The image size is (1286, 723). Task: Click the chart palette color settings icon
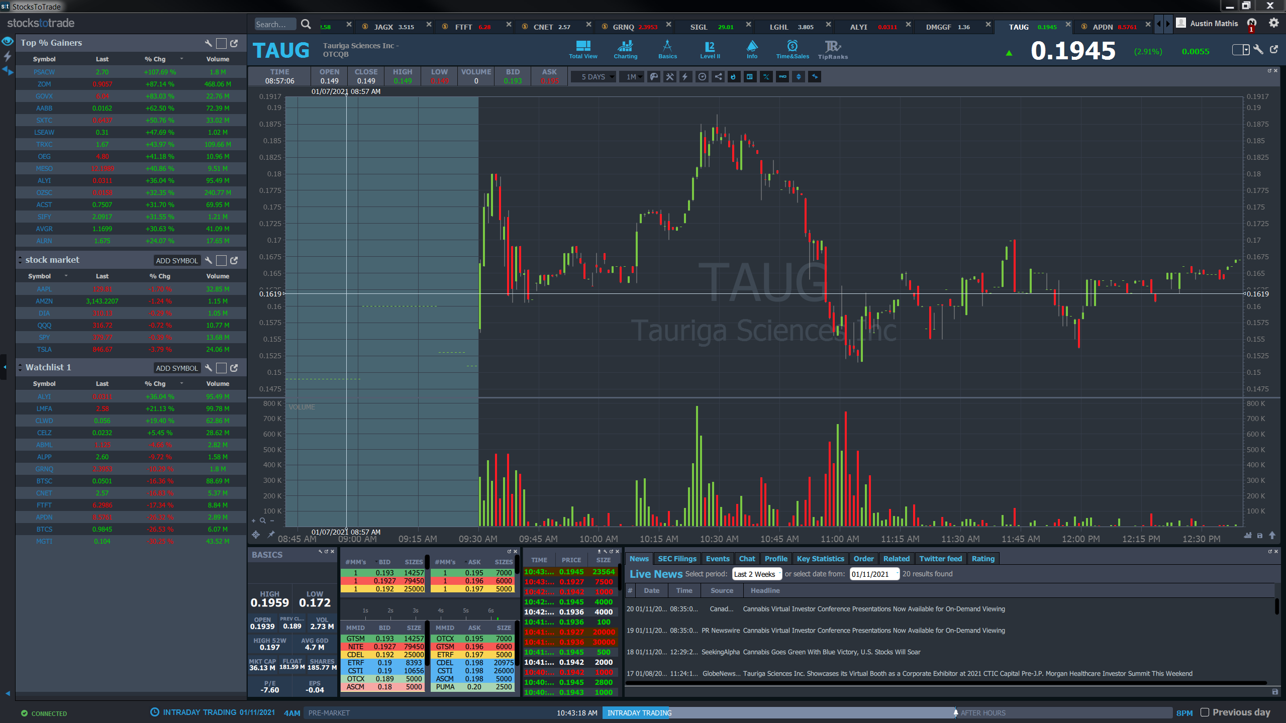pos(654,77)
